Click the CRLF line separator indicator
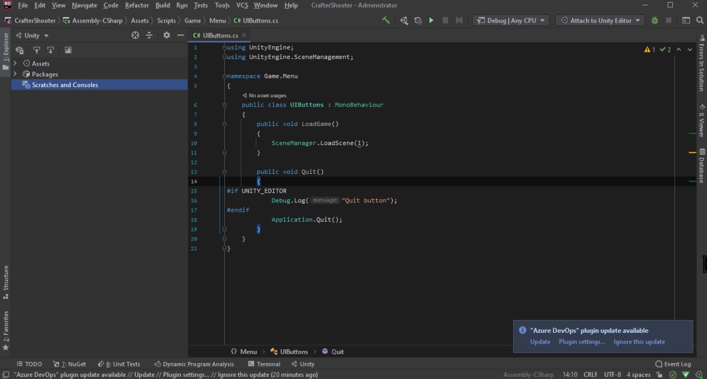This screenshot has height=379, width=707. coord(590,375)
